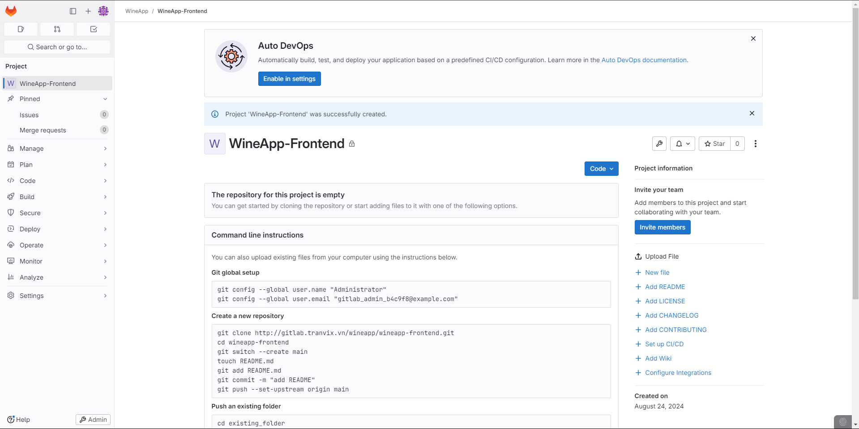
Task: Expand the blue Code dropdown
Action: [601, 169]
